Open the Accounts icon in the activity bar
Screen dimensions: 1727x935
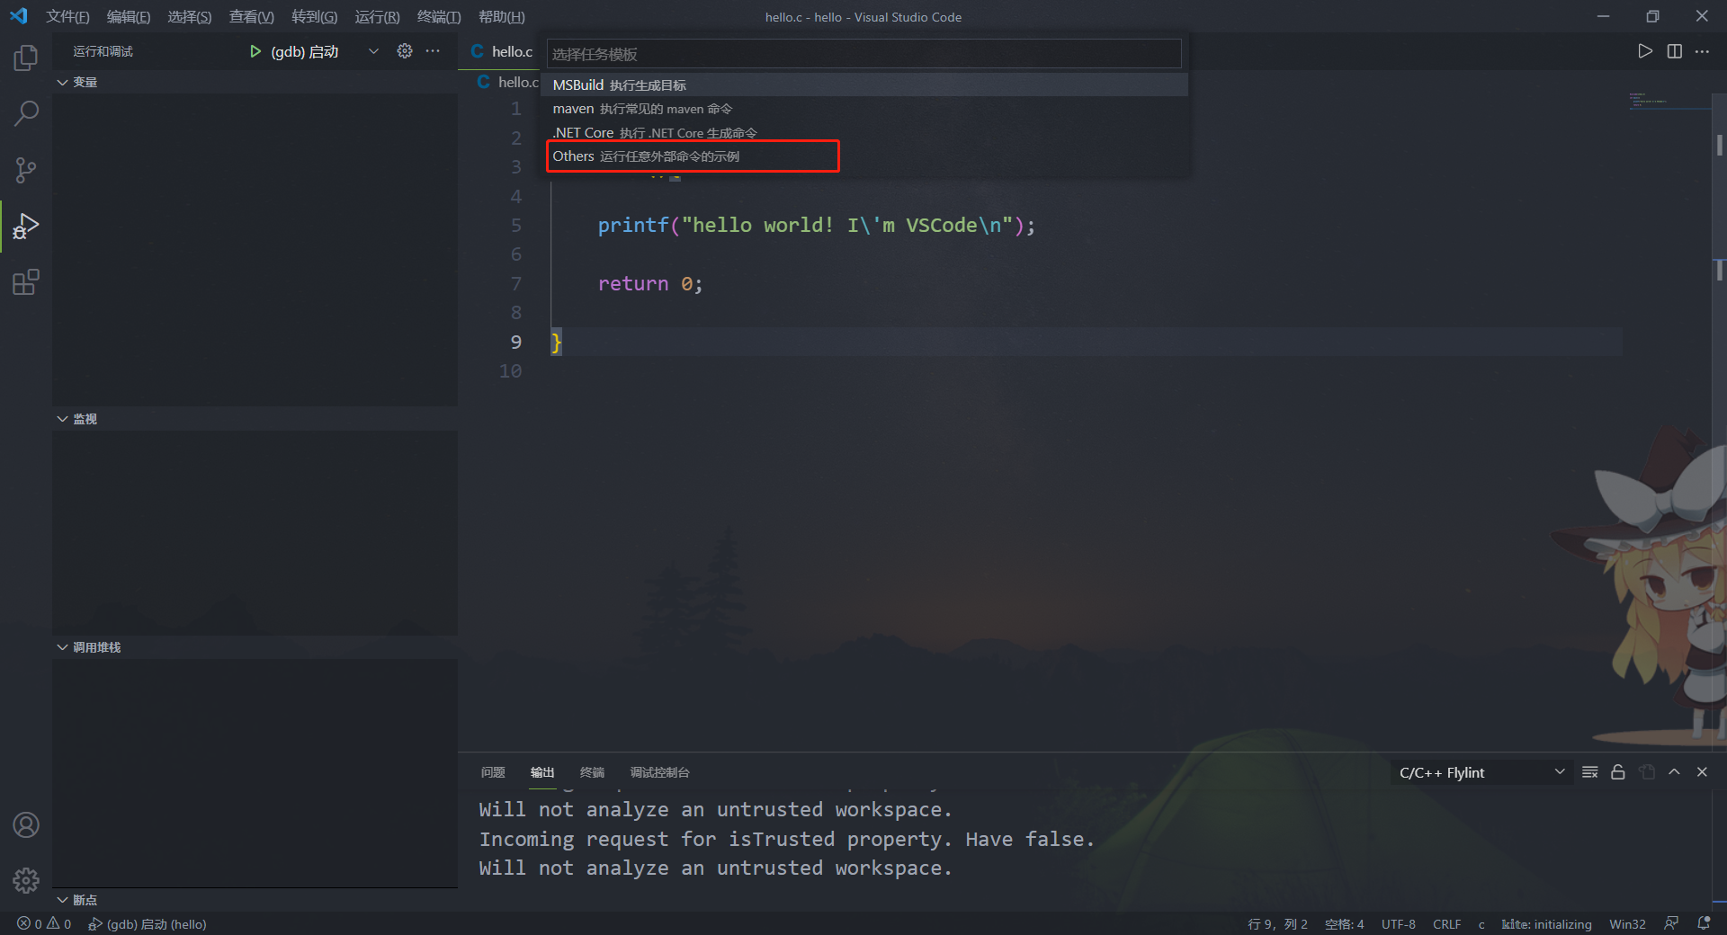[25, 824]
